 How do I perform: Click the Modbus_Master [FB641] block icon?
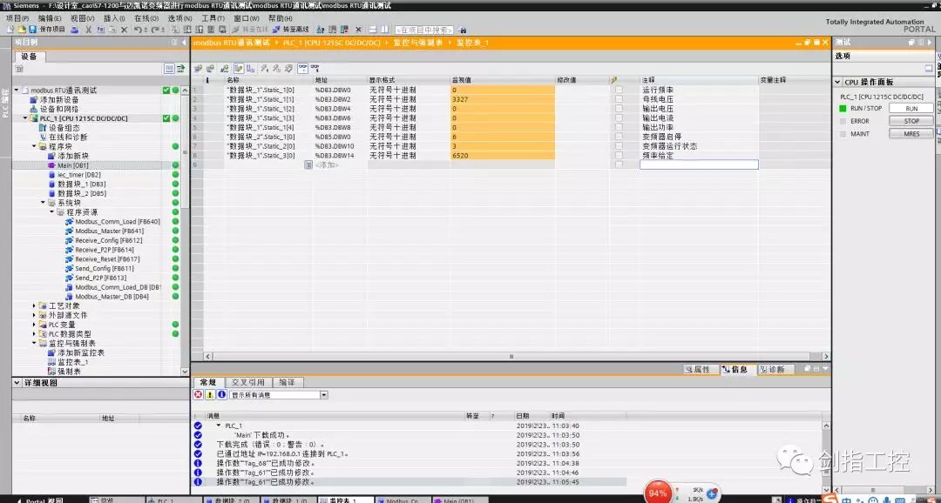pos(69,231)
